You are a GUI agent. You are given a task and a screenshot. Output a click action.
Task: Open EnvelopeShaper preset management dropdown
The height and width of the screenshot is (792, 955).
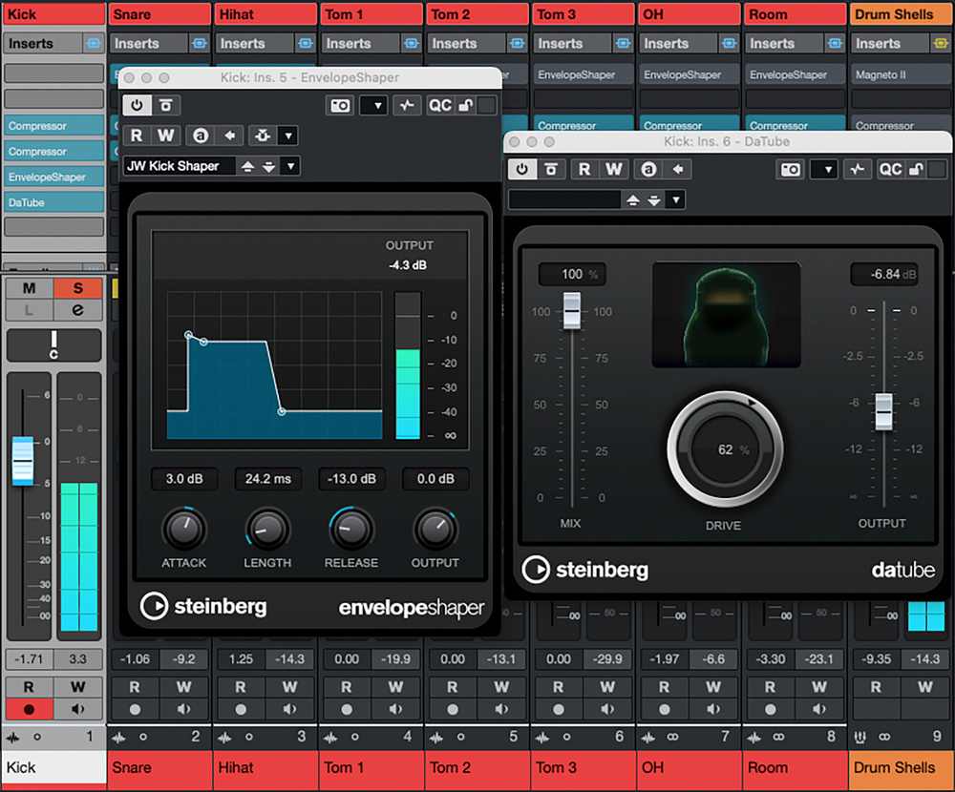(290, 166)
